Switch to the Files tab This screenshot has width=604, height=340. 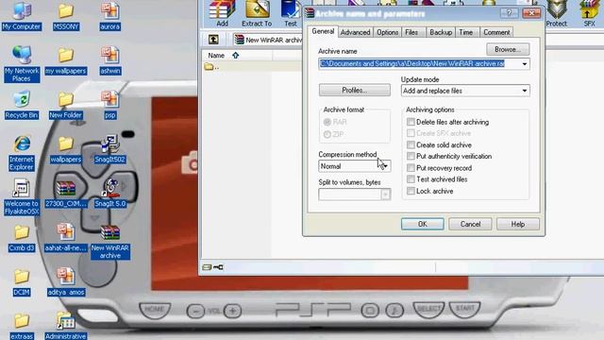click(411, 32)
